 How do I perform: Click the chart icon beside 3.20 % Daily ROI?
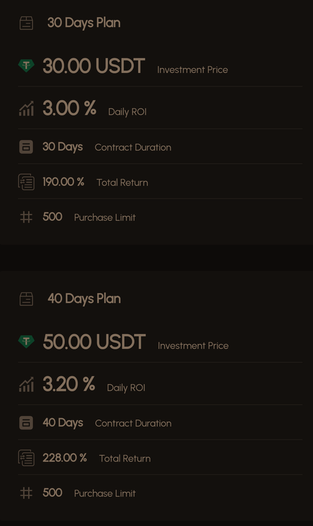26,385
